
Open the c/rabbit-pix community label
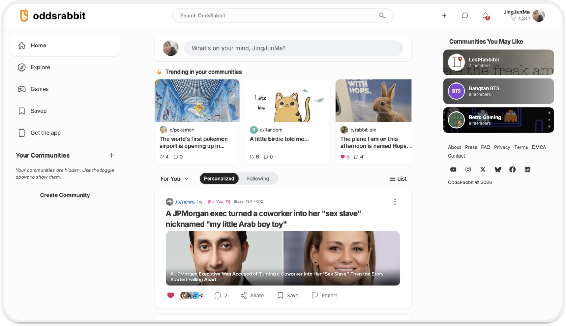[363, 130]
